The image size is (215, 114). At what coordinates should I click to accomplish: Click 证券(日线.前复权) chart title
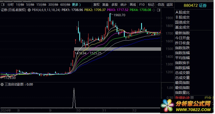click(13, 10)
